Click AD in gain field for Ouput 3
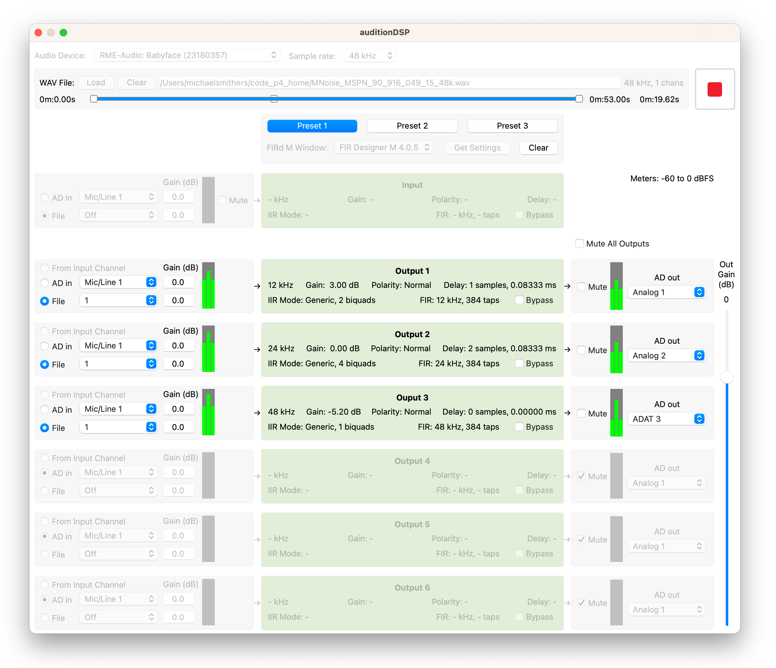 (178, 409)
